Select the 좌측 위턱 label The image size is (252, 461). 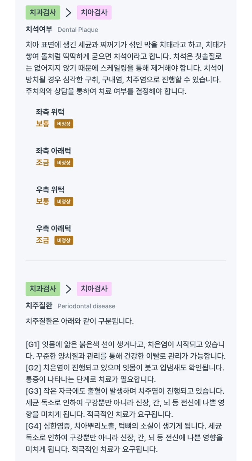(50, 112)
